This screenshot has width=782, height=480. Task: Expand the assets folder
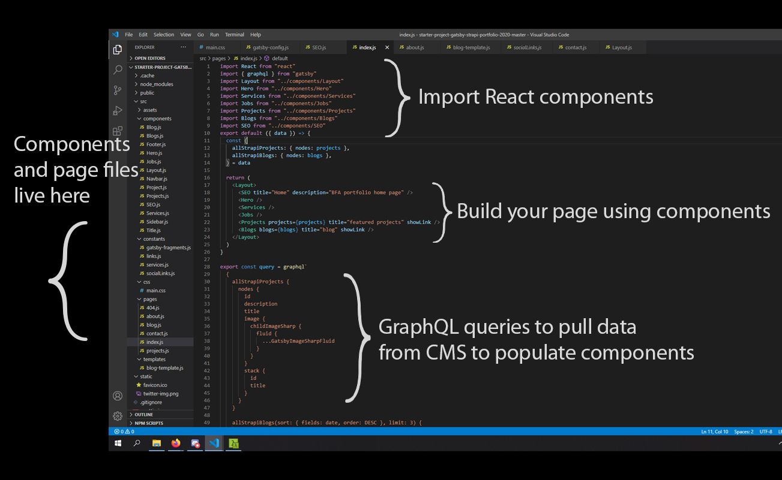[160, 110]
